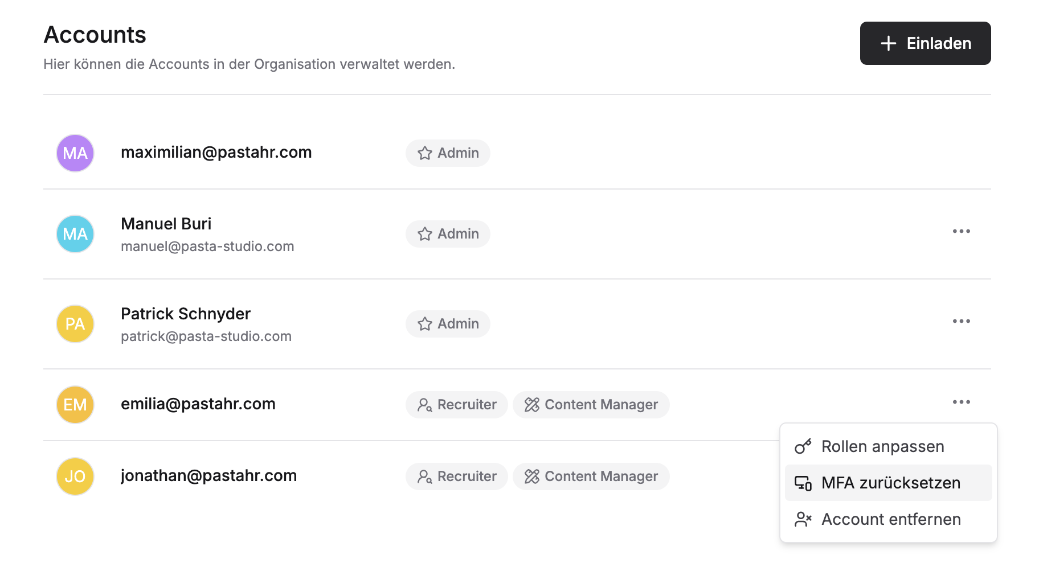Click maximilian's Admin role badge
This screenshot has width=1039, height=567.
click(x=448, y=153)
